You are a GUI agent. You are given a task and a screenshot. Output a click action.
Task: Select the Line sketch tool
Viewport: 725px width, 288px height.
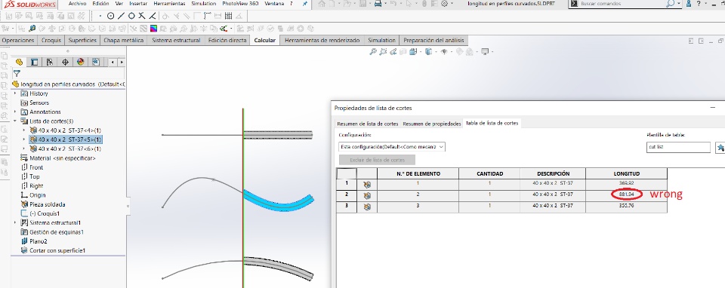coord(121,16)
